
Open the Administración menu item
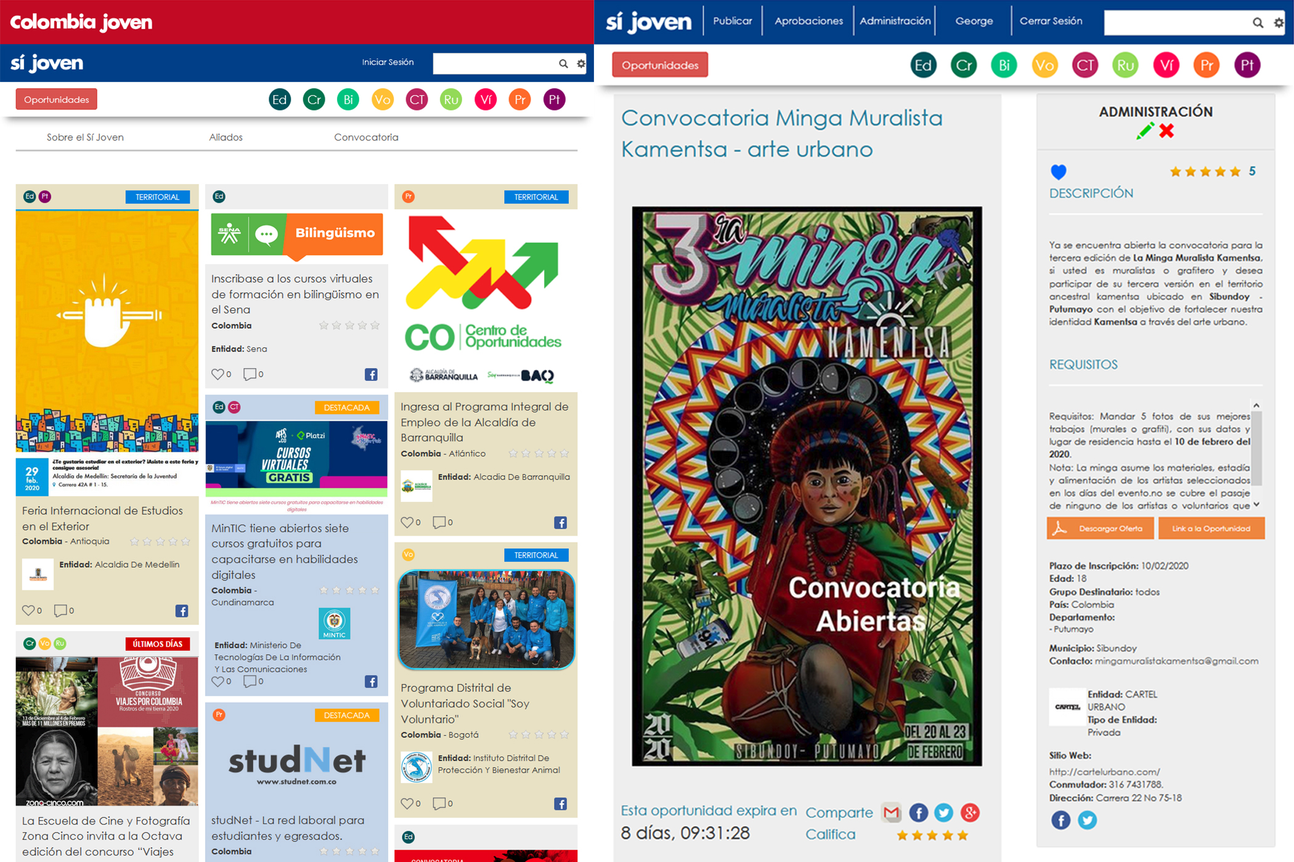895,21
